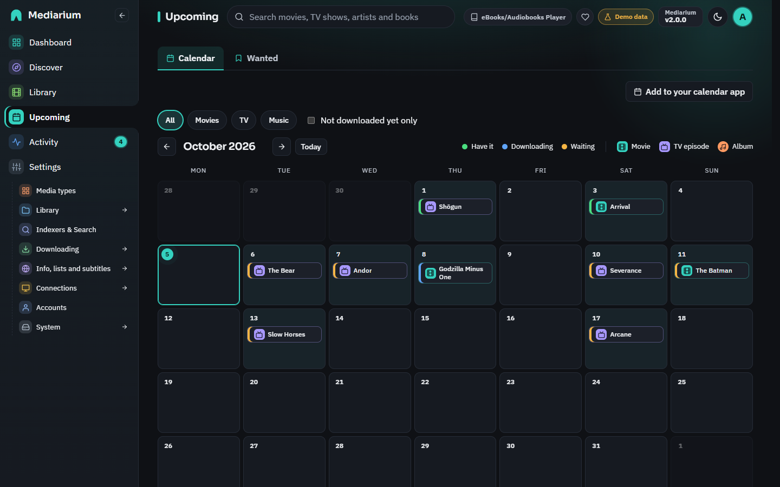
Task: Collapse the sidebar with the arrow button
Action: coord(122,15)
